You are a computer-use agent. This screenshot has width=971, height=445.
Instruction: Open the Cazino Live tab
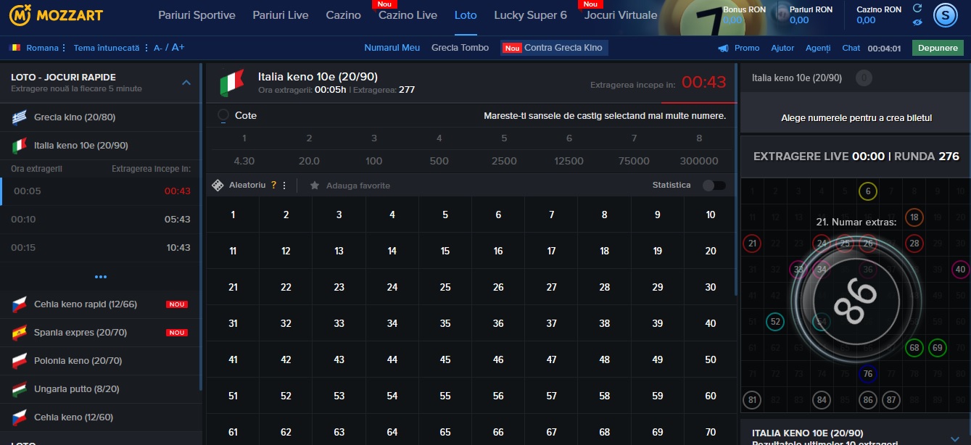pos(408,15)
